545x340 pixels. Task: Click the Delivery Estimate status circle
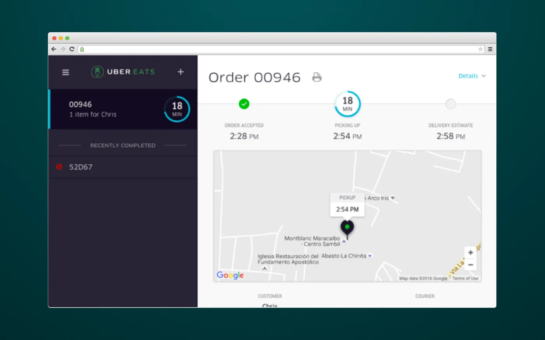pyautogui.click(x=450, y=104)
